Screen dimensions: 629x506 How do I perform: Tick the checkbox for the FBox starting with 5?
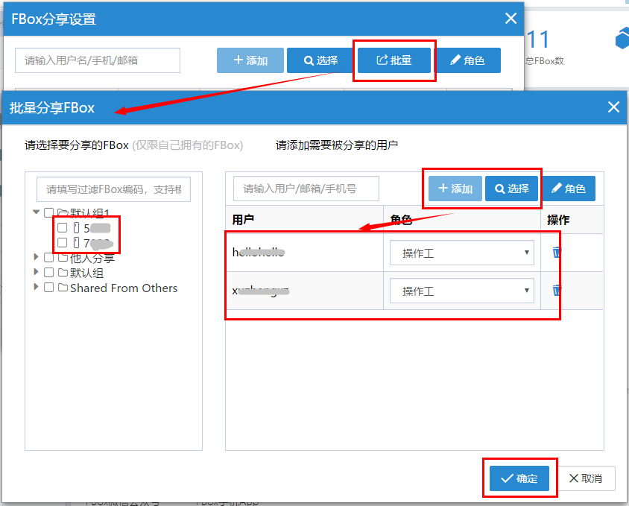(63, 228)
